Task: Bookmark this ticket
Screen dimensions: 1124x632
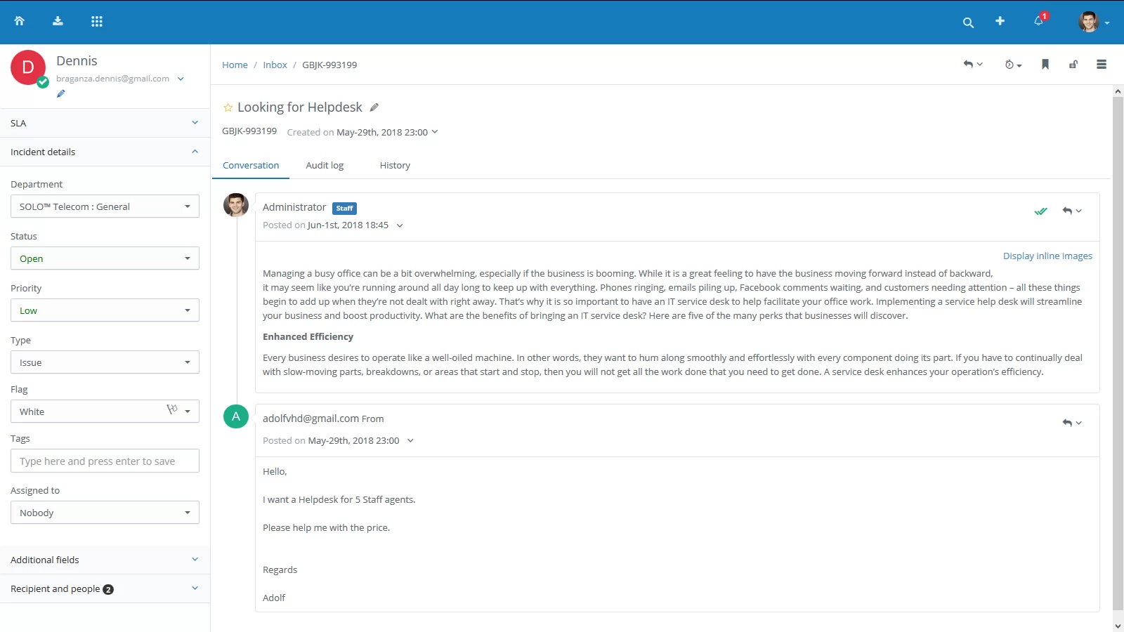Action: [x=1045, y=65]
